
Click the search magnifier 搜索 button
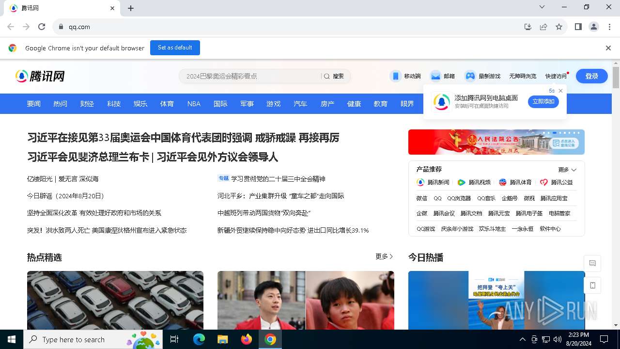[334, 76]
